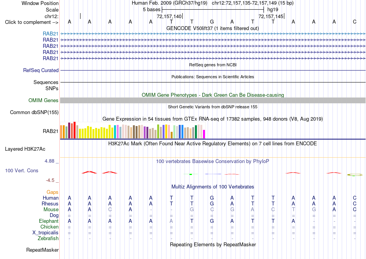Image resolution: width=366 pixels, height=259 pixels.
Task: Click 'Repeating Elements by RepeatMasker' title
Action: 213,244
